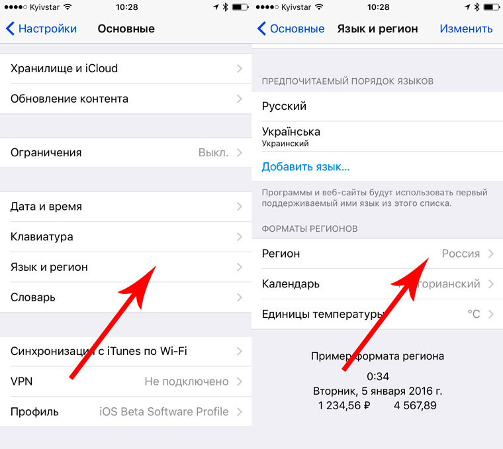Tap Bluetooth icon in right status bar
This screenshot has height=449, width=503.
[x=477, y=7]
